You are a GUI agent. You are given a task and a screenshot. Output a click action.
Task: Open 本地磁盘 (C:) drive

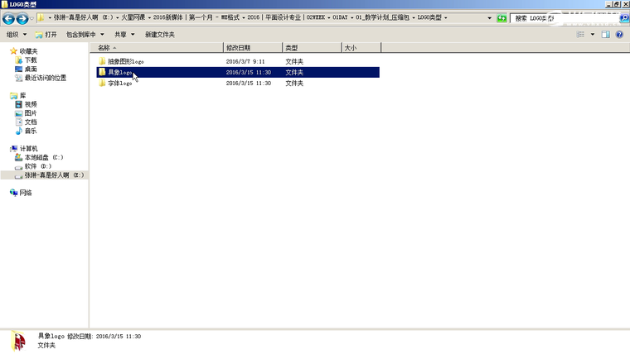click(x=43, y=157)
